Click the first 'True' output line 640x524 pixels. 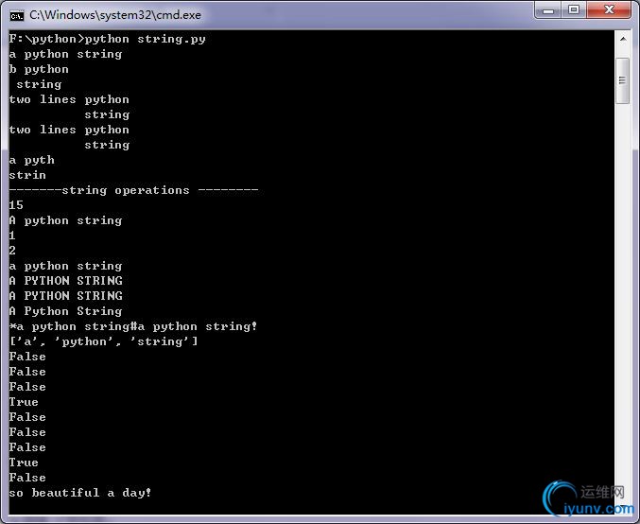(x=24, y=402)
